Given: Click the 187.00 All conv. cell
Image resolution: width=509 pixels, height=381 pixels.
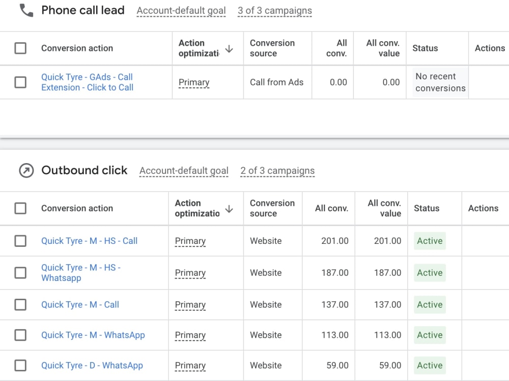Looking at the screenshot, I should click(x=335, y=273).
